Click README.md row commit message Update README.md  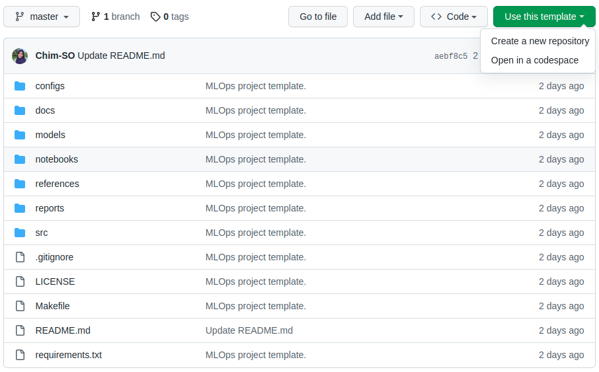coord(249,330)
